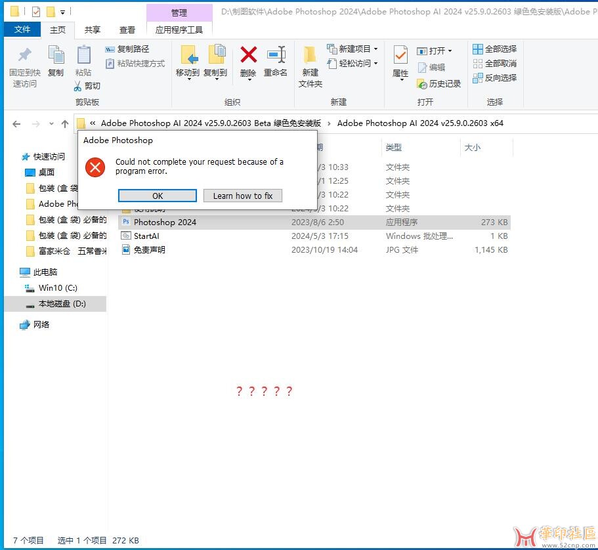
Task: Click Invert selection in the ribbon
Action: coord(495,78)
